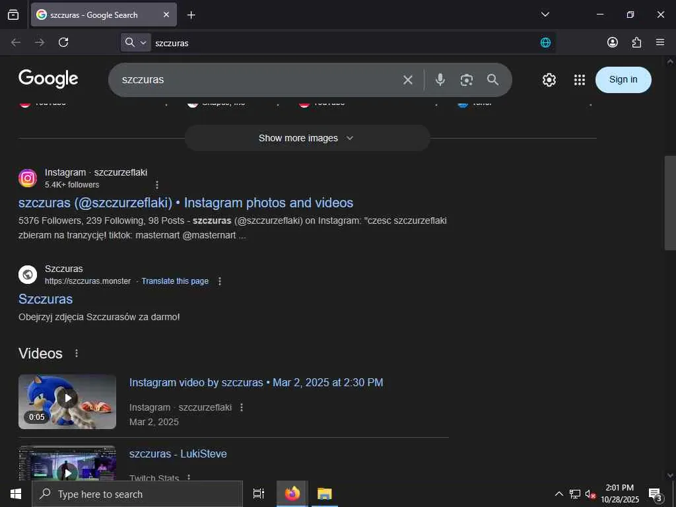The width and height of the screenshot is (676, 507).
Task: Open Instagram video by szczuras link
Action: 256,382
